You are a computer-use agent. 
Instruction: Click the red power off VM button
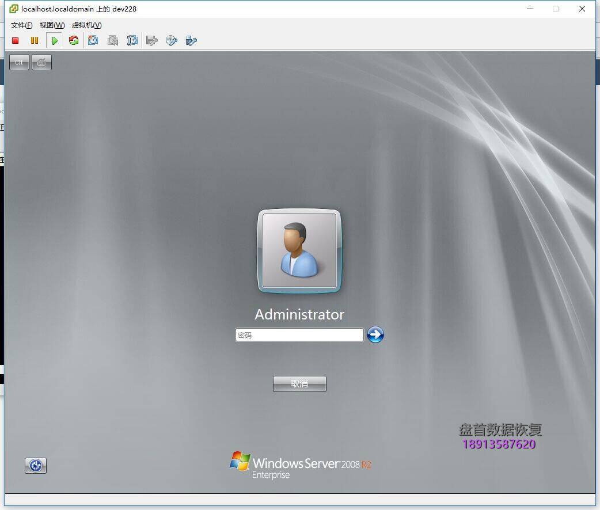[x=16, y=40]
